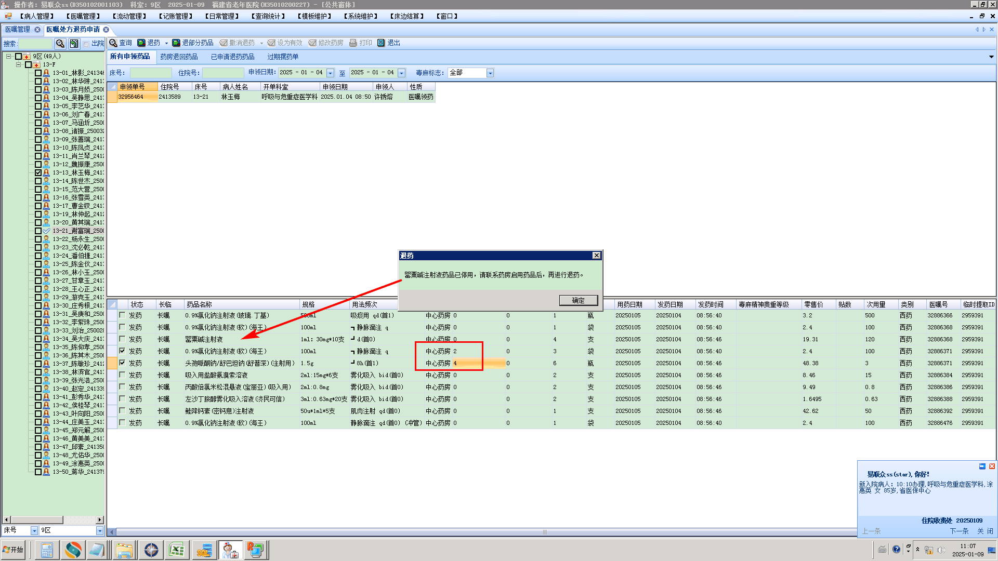The image size is (998, 561).
Task: Switch to 药房退回药品 tab
Action: click(x=179, y=57)
